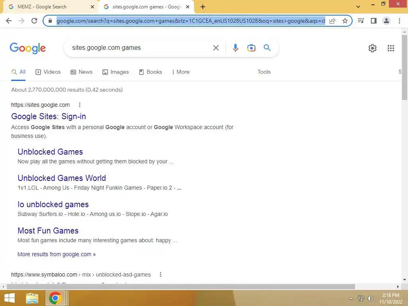Click the forward navigation arrow
This screenshot has width=408, height=306.
[22, 21]
